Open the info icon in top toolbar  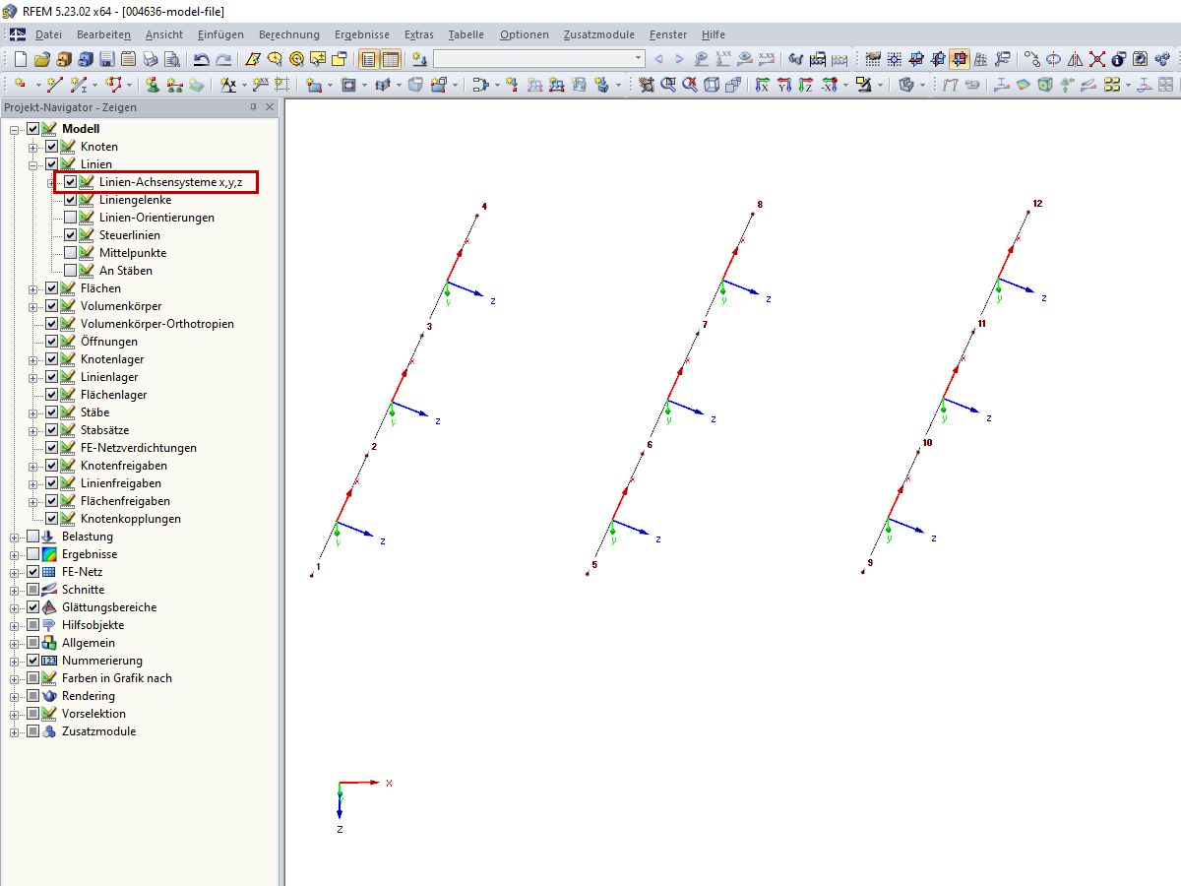pyautogui.click(x=1118, y=59)
